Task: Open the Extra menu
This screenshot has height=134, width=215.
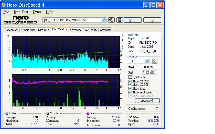Action: point(37,12)
